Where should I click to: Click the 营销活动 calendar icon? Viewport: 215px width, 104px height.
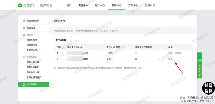pos(24,28)
